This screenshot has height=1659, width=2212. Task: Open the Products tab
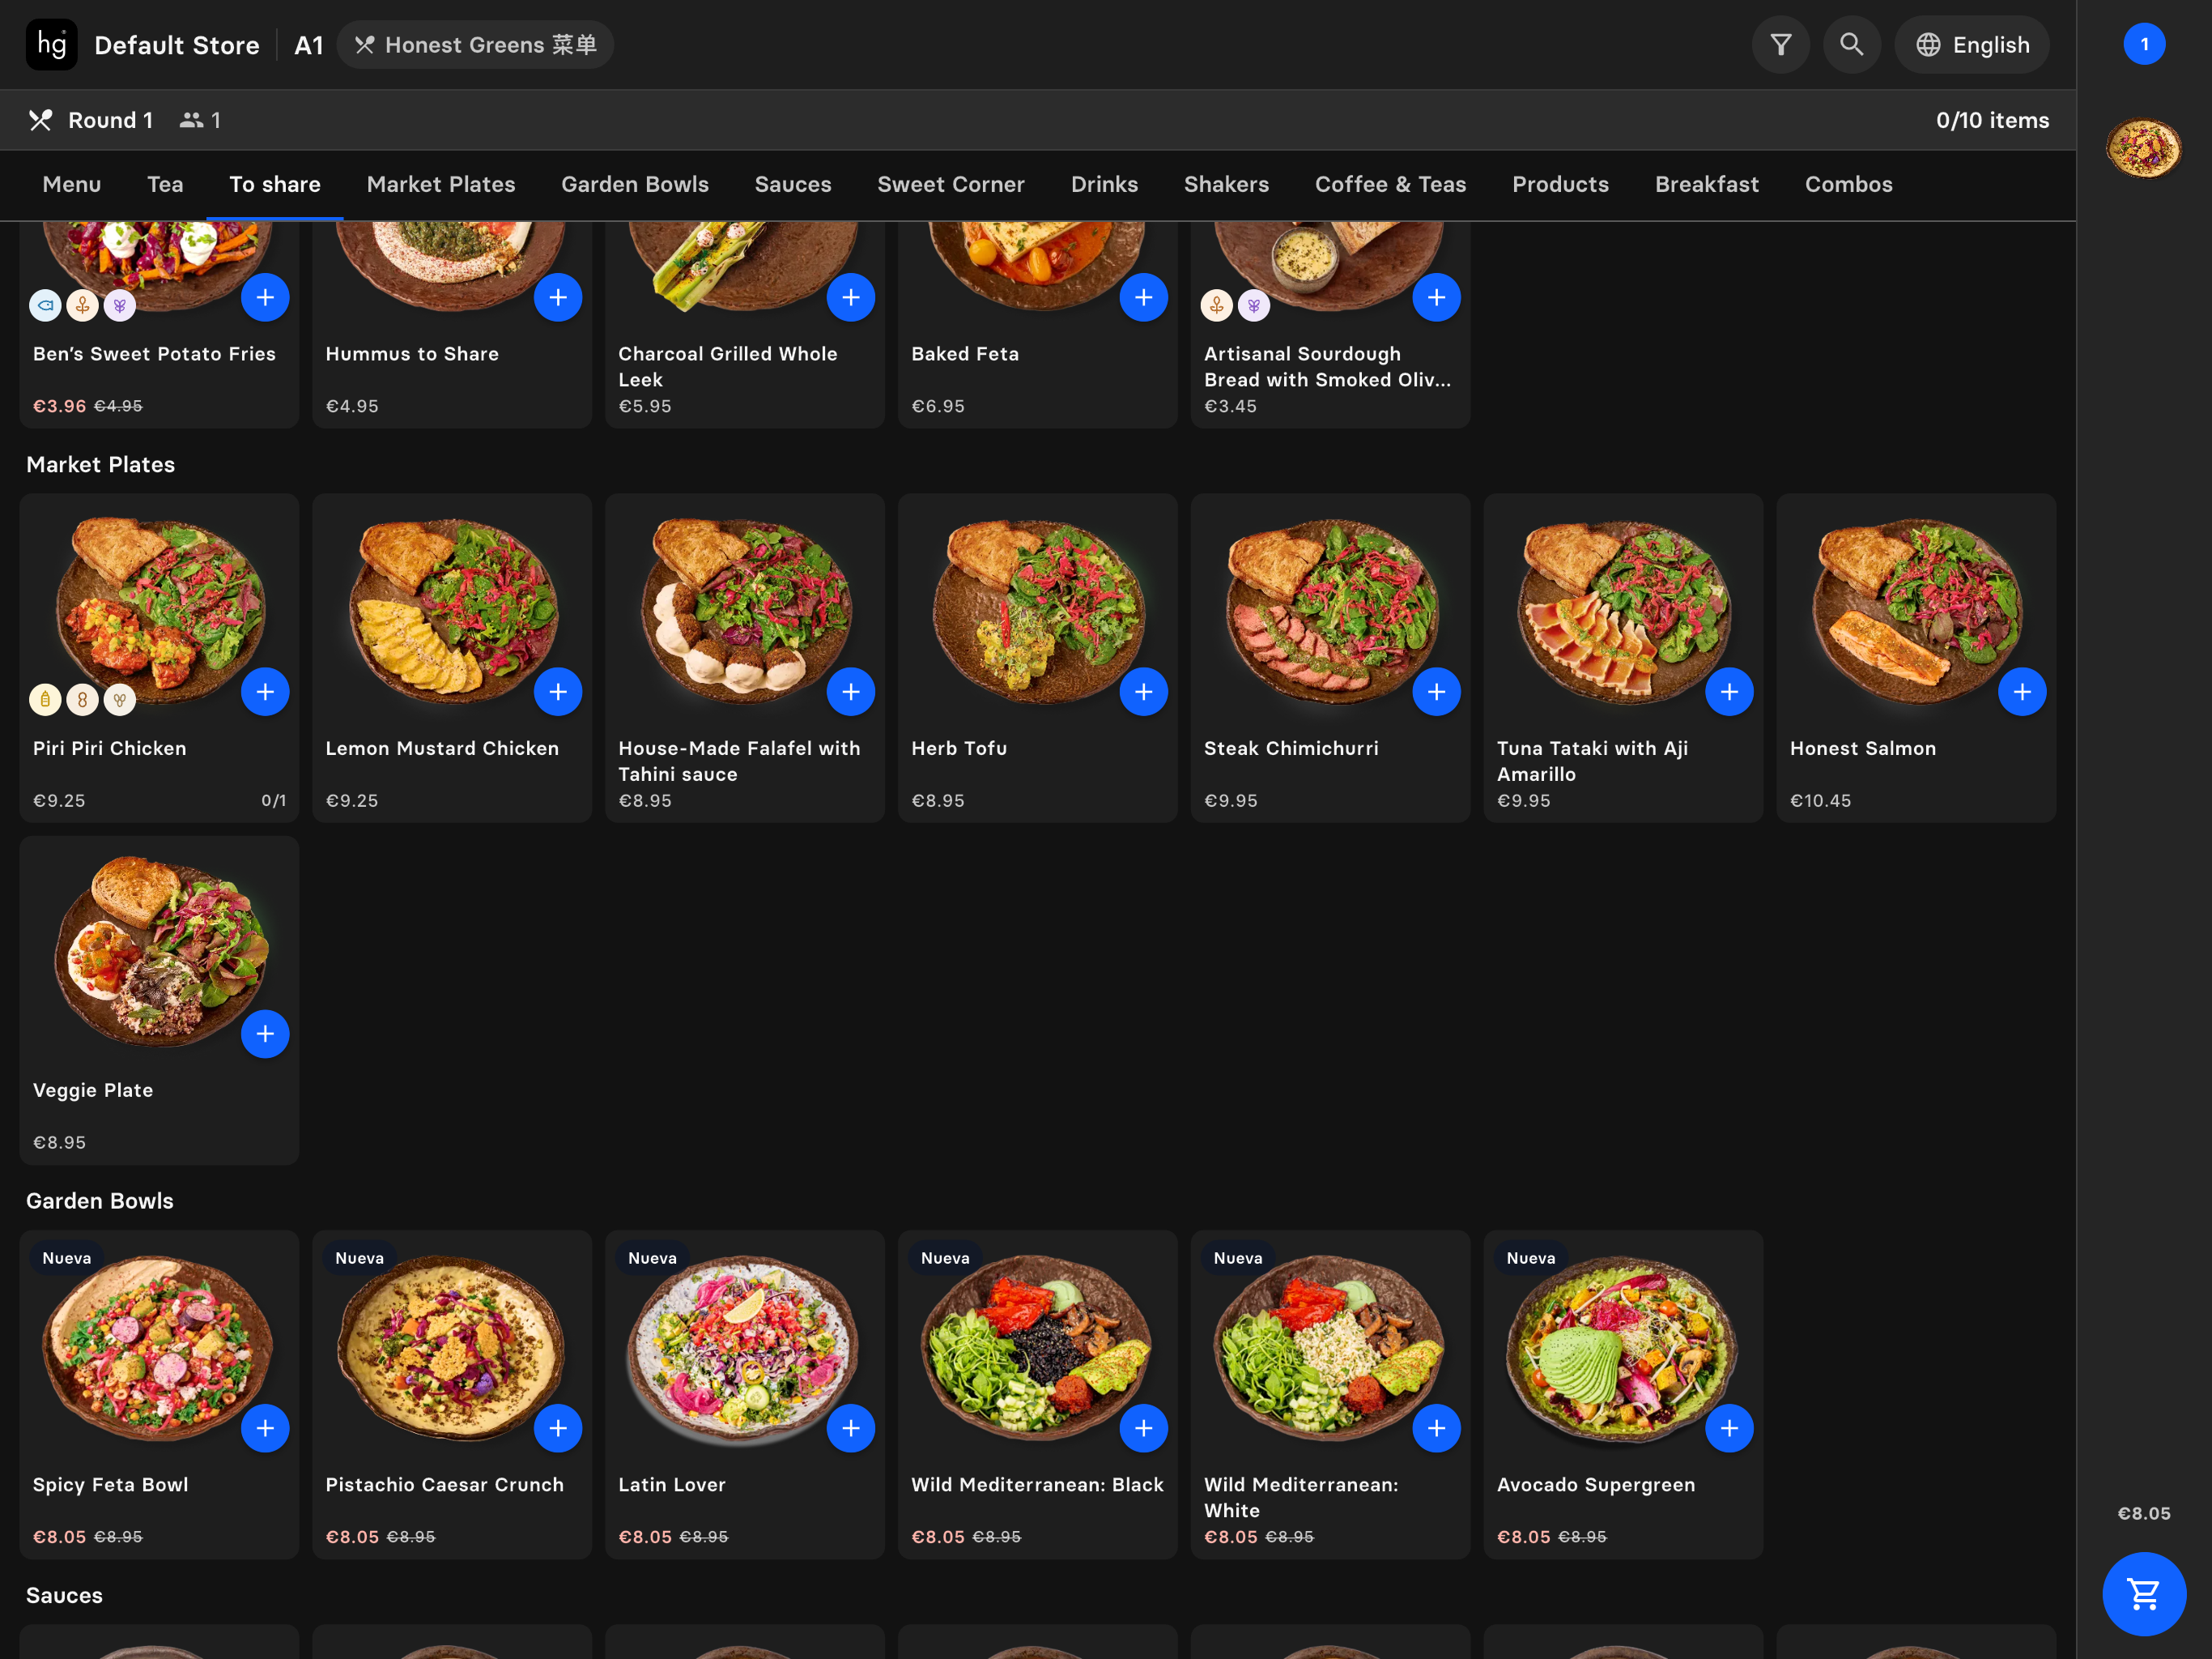(1560, 184)
